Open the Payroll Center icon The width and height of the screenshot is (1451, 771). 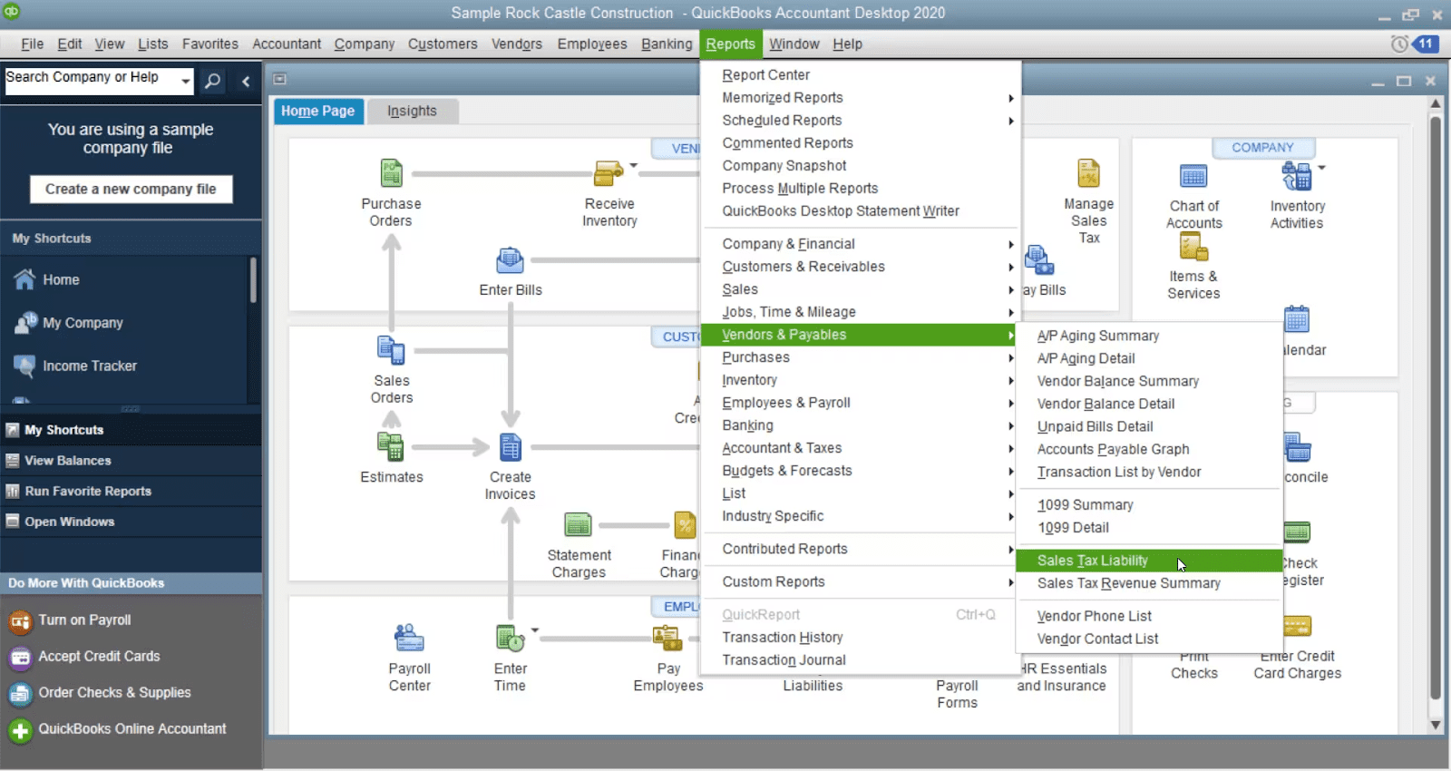tap(409, 639)
